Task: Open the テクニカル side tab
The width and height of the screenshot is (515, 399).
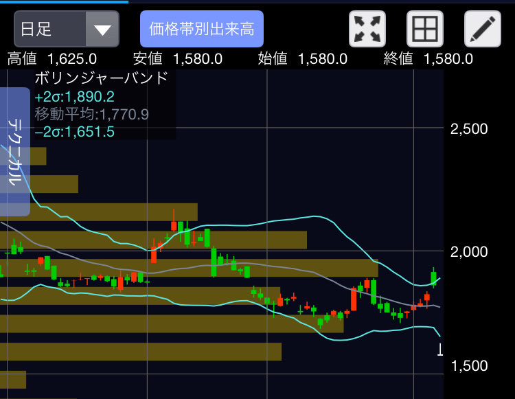Action: click(15, 152)
